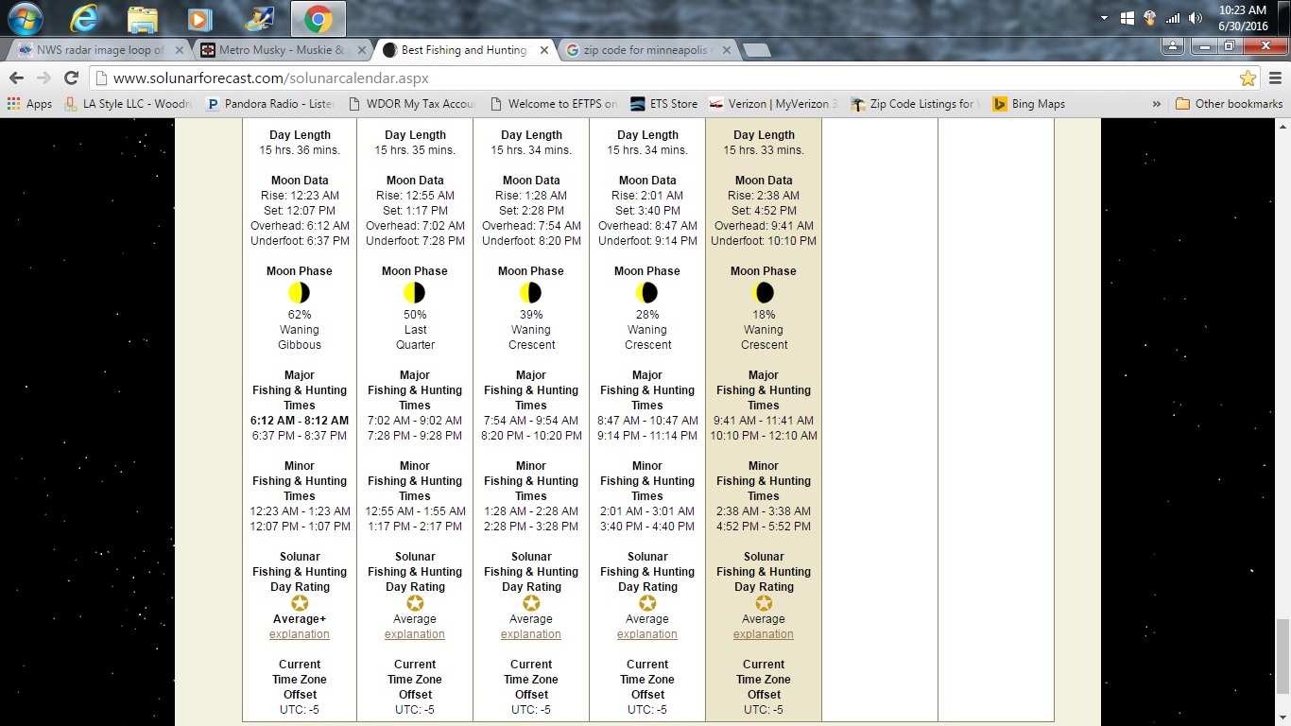Click the clock showing 10:23 AM
The height and width of the screenshot is (726, 1291).
1244,10
